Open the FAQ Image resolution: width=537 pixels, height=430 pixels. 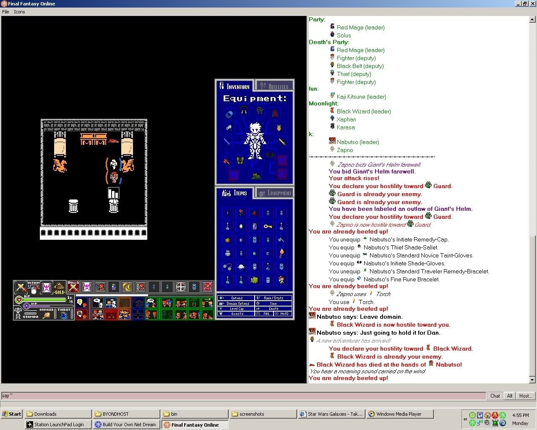click(264, 314)
